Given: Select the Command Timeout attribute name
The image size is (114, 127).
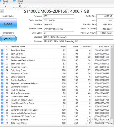Looking at the screenshot, I should (20, 87).
